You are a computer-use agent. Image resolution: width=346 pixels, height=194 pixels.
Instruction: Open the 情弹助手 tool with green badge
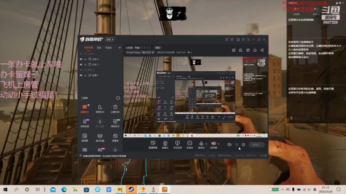coord(115,123)
